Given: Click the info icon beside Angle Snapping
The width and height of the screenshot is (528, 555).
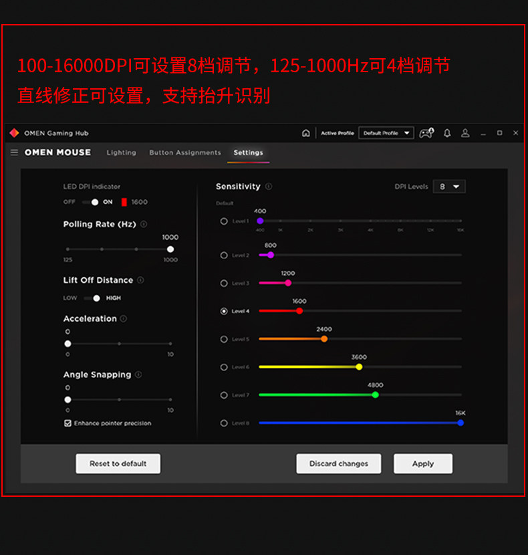Looking at the screenshot, I should point(138,374).
